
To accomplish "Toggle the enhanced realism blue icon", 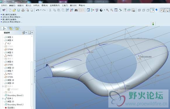I will point(157,10).
